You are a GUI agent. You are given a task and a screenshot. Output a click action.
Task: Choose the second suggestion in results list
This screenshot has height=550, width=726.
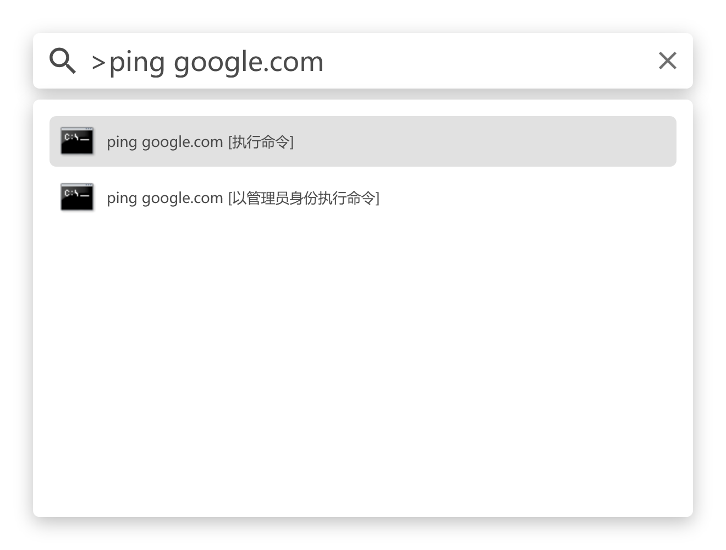tap(363, 197)
